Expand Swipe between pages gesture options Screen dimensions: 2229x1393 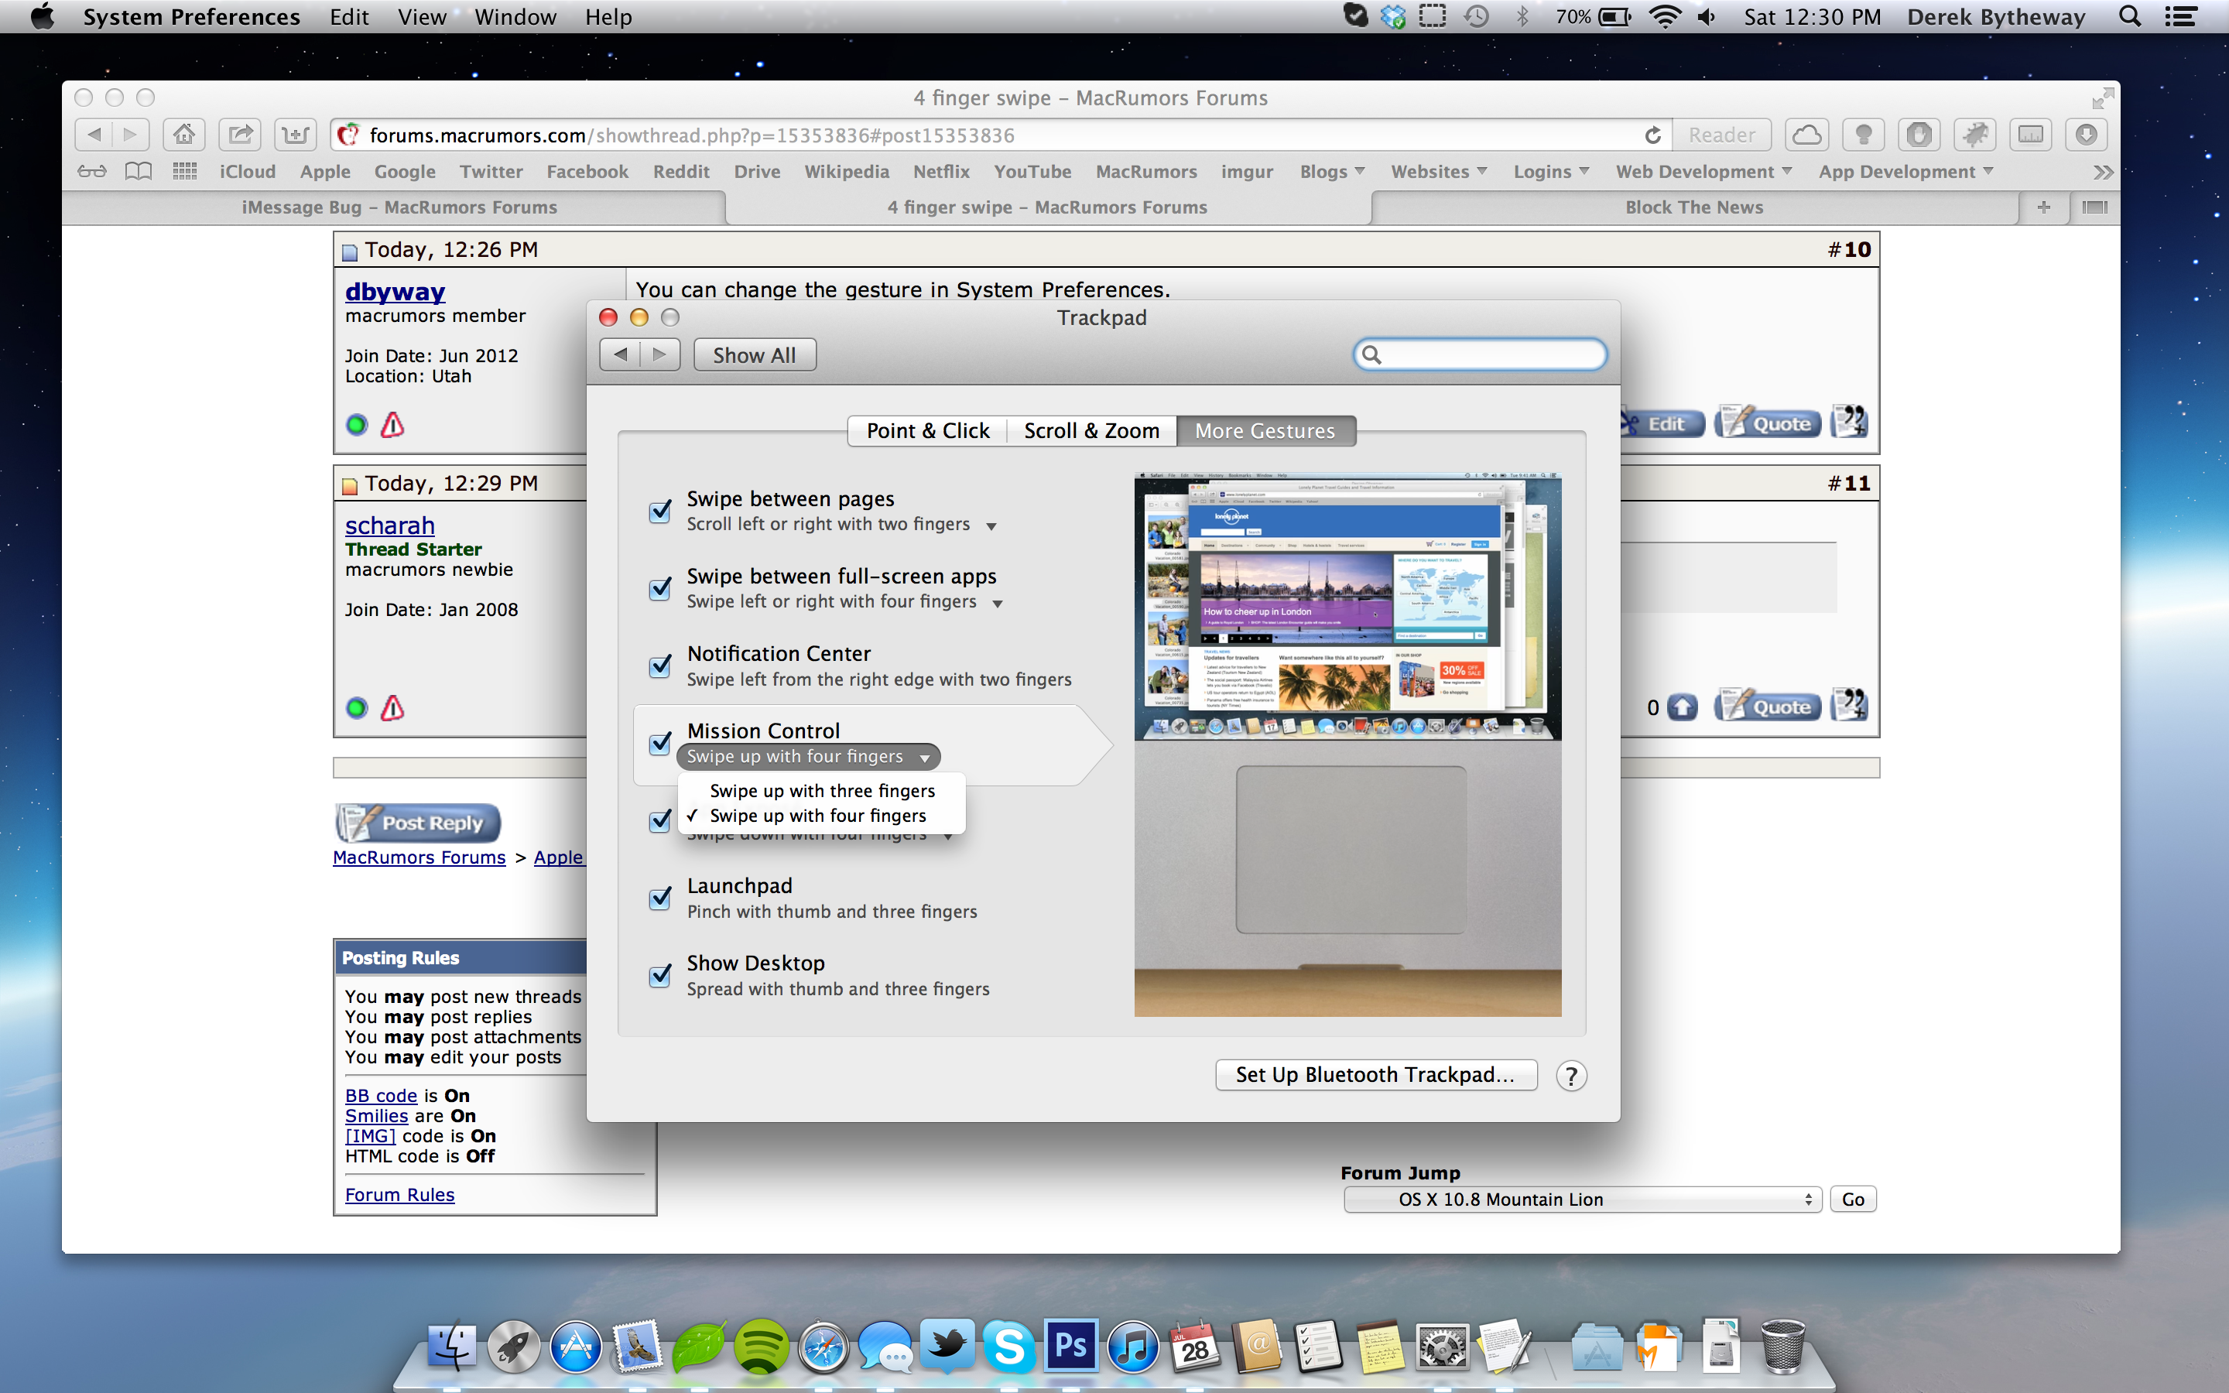click(x=991, y=526)
